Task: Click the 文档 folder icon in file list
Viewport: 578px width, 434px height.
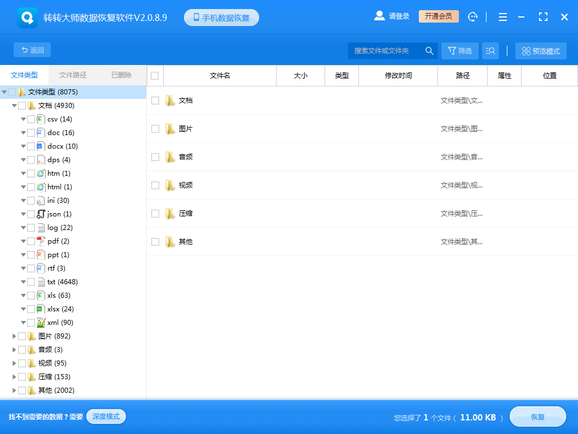Action: point(170,101)
